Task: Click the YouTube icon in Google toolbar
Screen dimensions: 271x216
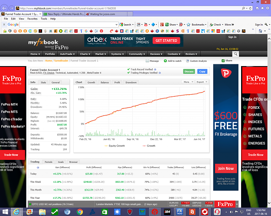Action: (x=146, y=25)
